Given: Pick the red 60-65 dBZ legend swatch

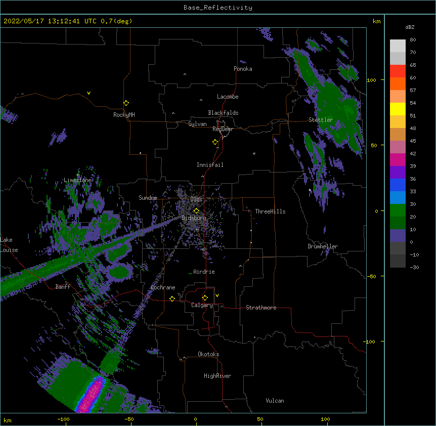Looking at the screenshot, I should [398, 71].
